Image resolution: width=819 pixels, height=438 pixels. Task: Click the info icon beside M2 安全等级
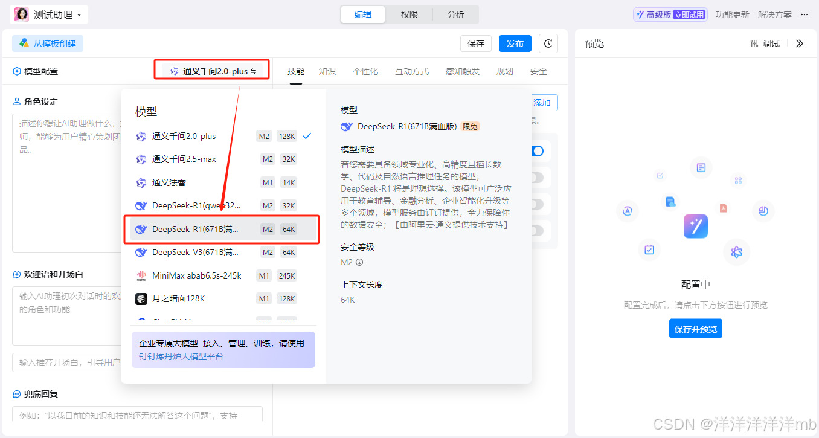tap(359, 262)
